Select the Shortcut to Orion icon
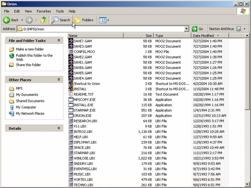 point(71,84)
